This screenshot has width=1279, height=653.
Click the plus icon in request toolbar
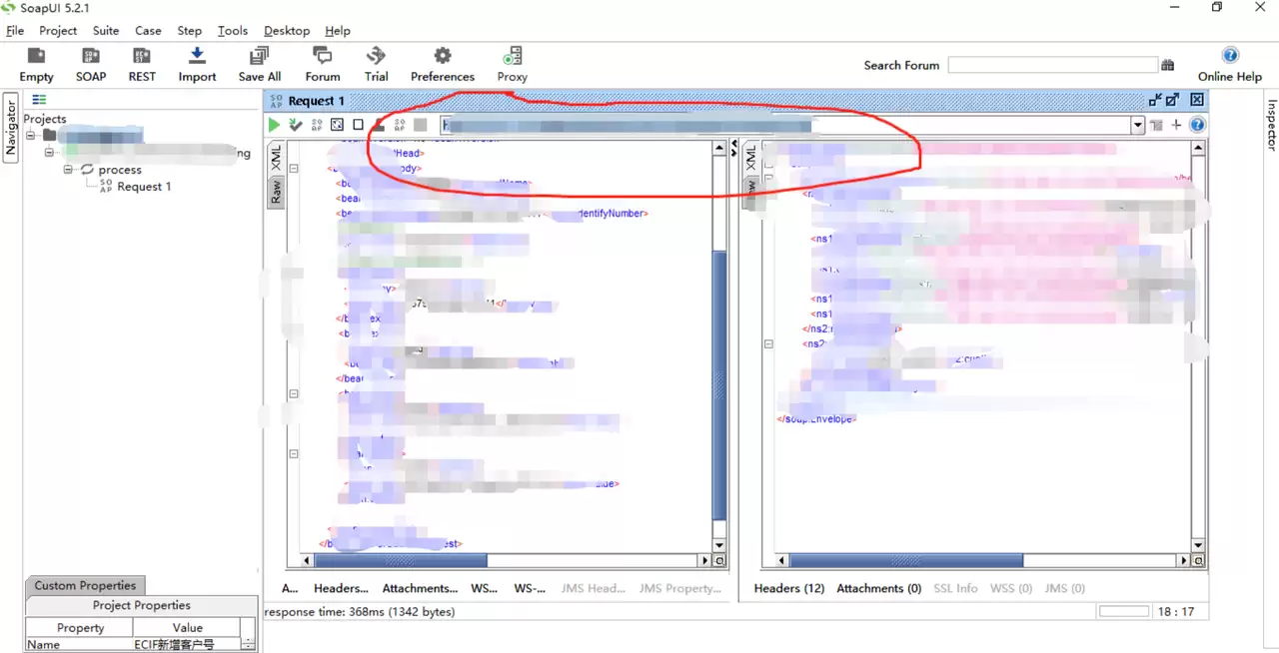(1177, 125)
